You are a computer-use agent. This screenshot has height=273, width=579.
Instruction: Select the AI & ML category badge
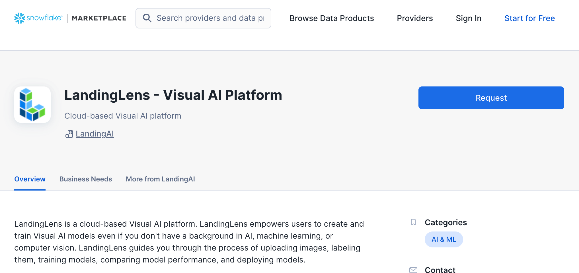(x=444, y=239)
